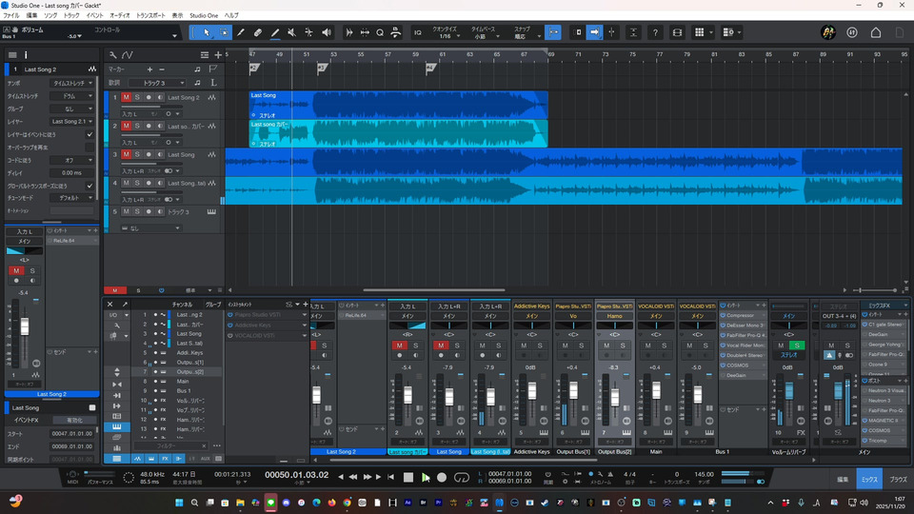Enable the オーバーラップを再生 checkbox

89,148
